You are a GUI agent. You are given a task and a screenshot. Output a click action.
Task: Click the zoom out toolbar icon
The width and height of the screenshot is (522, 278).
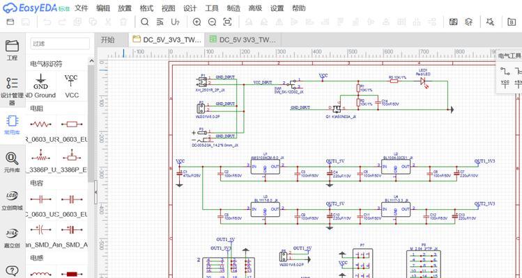[x=212, y=22]
